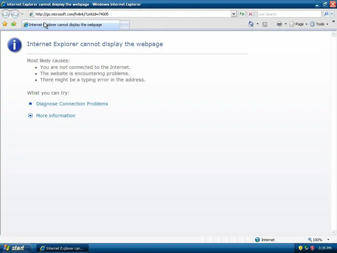
Task: Expand the zoom level dropdown arrow
Action: coord(328,240)
